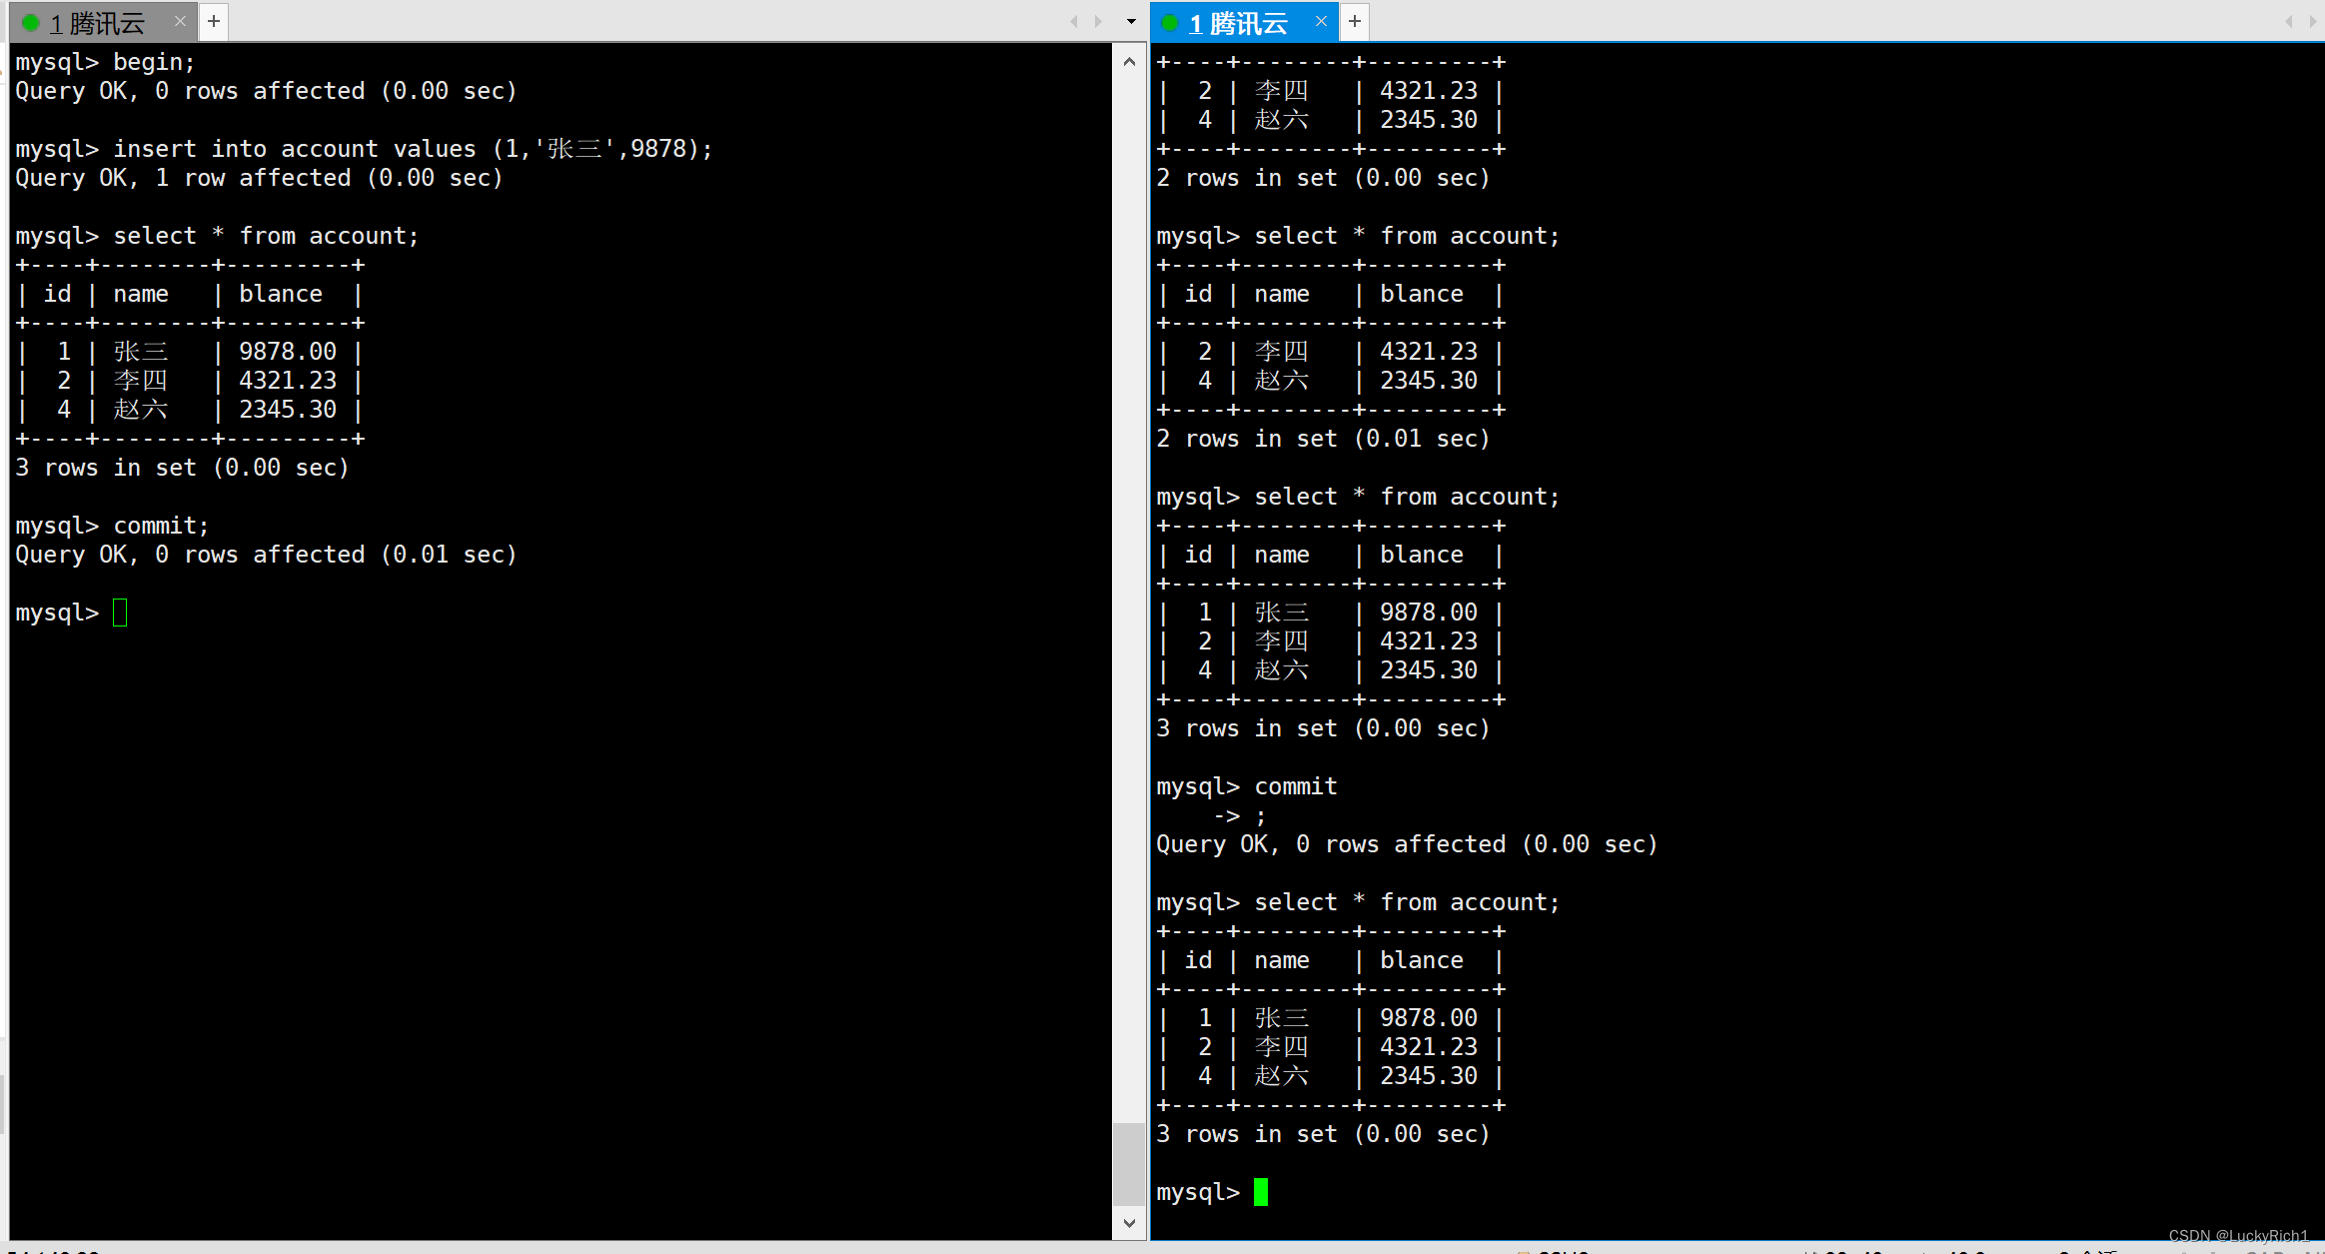The height and width of the screenshot is (1254, 2325).
Task: Click 'Query OK, 0 rows affected (0.01 sec)' line
Action: pos(266,555)
